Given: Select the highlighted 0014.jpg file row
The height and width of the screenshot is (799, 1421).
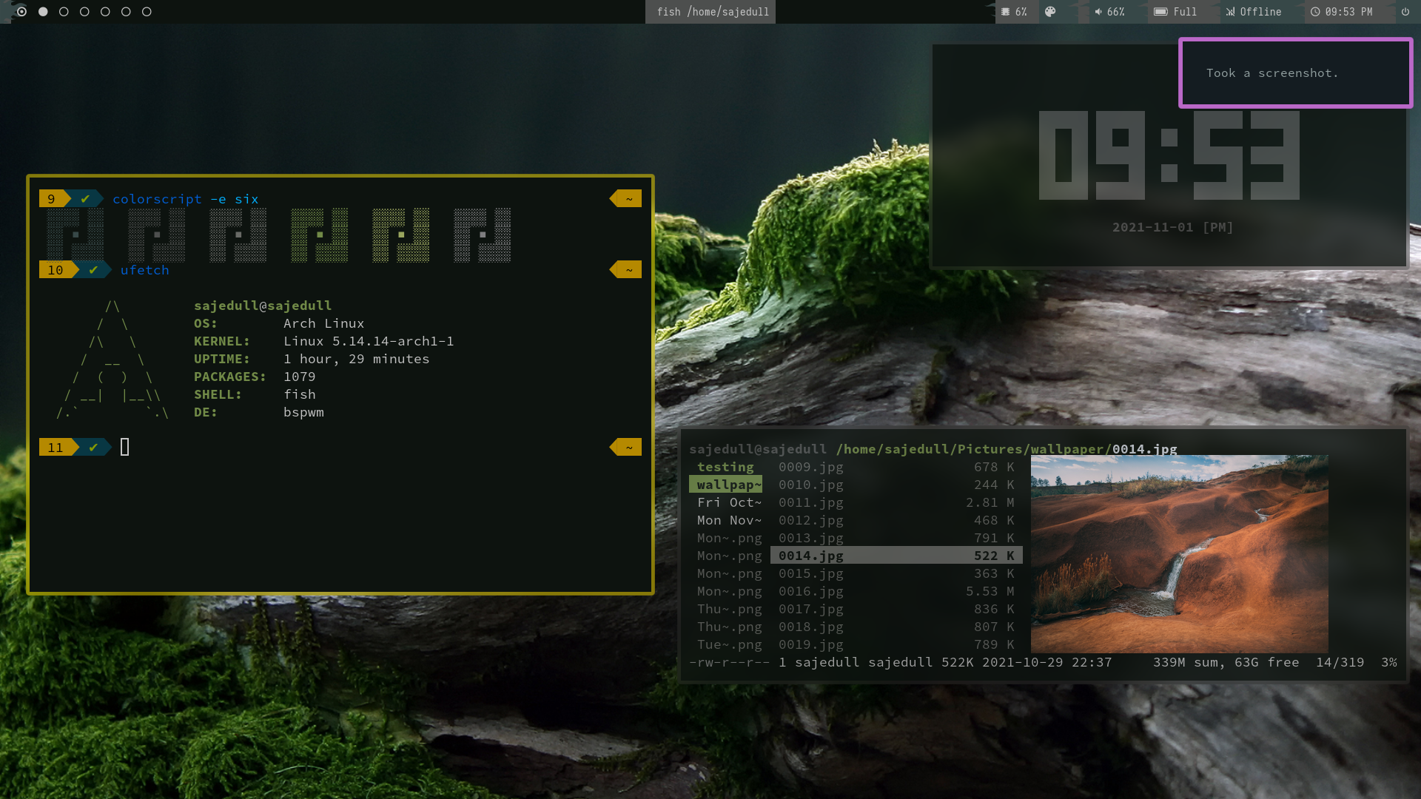Looking at the screenshot, I should [896, 556].
